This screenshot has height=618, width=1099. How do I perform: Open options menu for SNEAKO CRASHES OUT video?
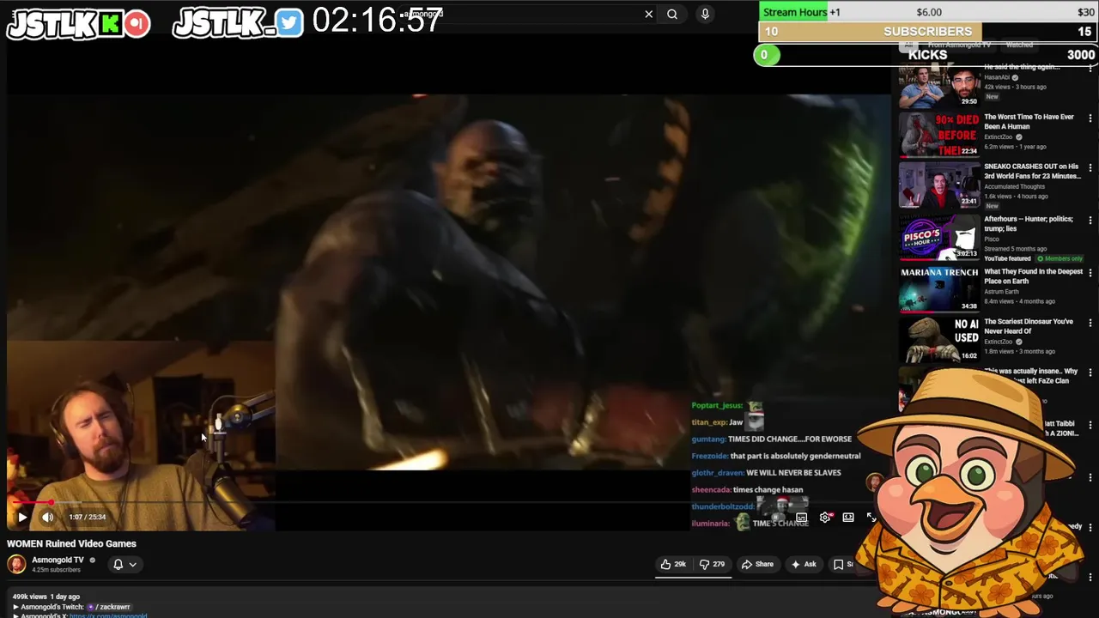(x=1090, y=167)
